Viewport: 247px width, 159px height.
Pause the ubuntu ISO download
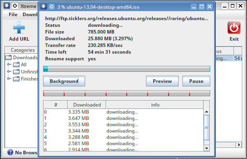coord(196,81)
